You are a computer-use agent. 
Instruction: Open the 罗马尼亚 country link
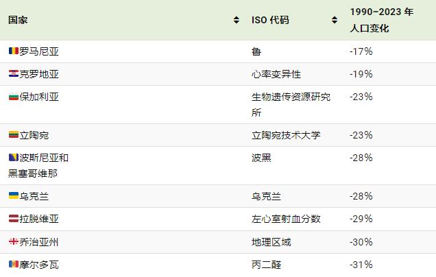tap(39, 51)
